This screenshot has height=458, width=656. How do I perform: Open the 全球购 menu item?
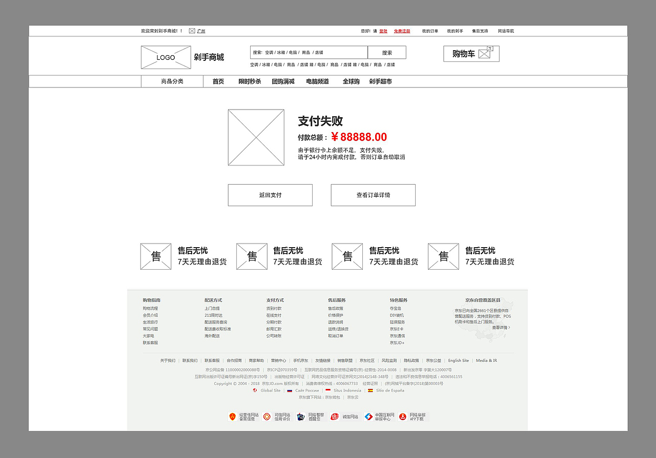(x=350, y=81)
